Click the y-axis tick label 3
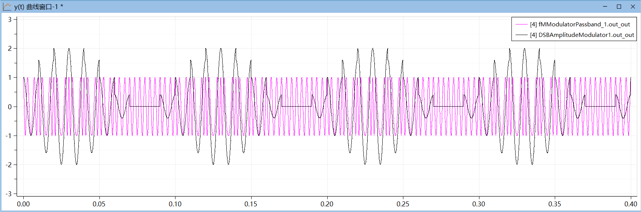The image size is (641, 212). (10, 20)
